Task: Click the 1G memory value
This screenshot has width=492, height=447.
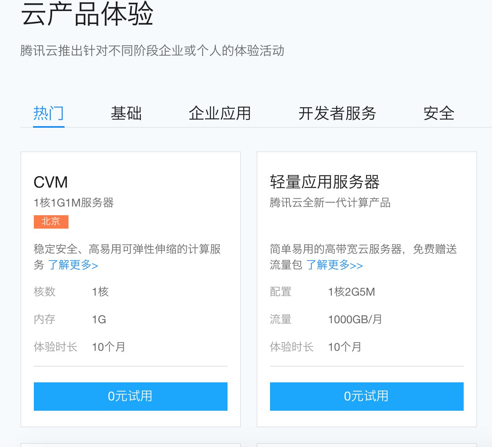Action: 99,319
